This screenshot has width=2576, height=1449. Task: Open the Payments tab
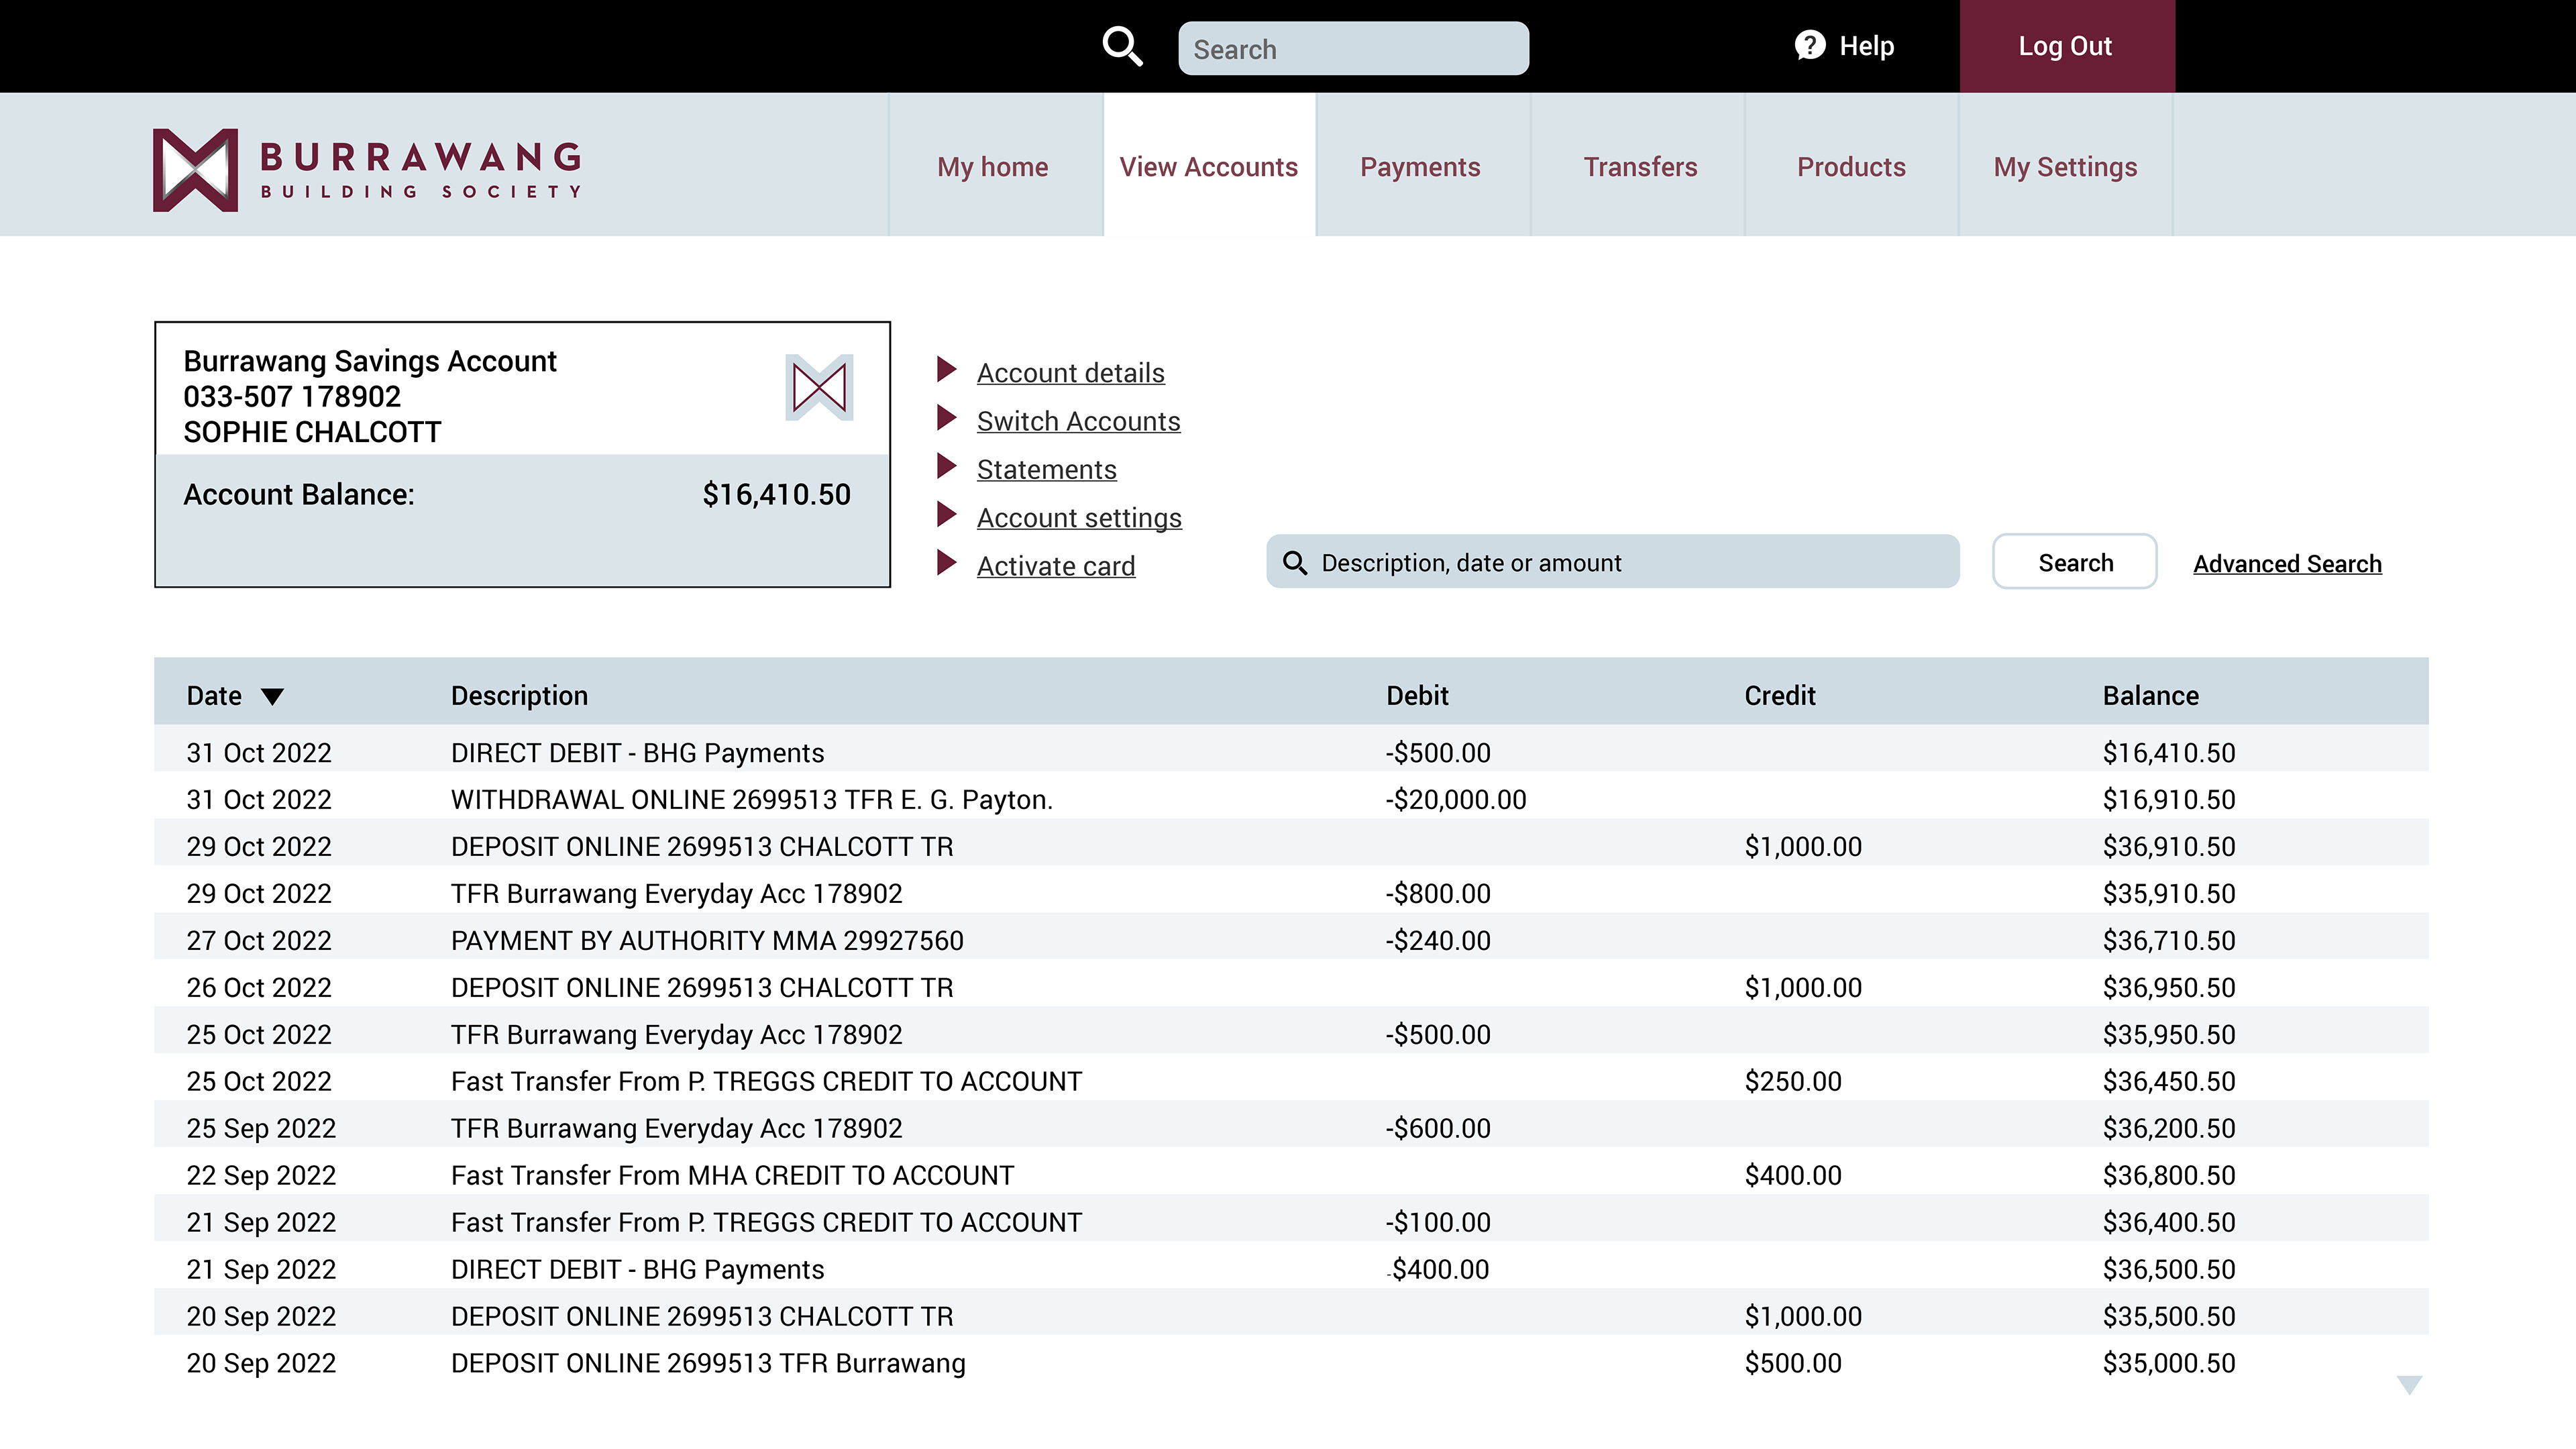coord(1420,167)
